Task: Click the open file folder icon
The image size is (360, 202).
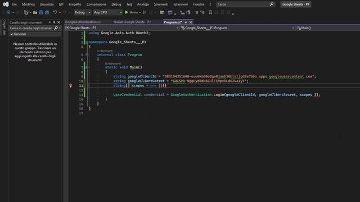Action: [35, 12]
